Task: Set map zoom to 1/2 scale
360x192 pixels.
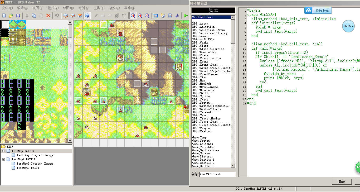Action: [x=140, y=16]
